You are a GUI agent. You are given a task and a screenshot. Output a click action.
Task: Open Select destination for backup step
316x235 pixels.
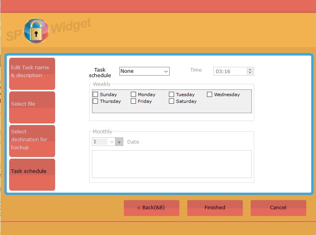tap(32, 141)
